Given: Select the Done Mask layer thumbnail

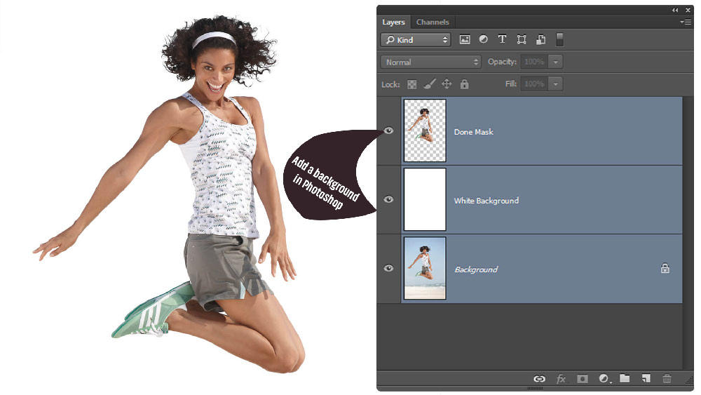Looking at the screenshot, I should click(425, 130).
